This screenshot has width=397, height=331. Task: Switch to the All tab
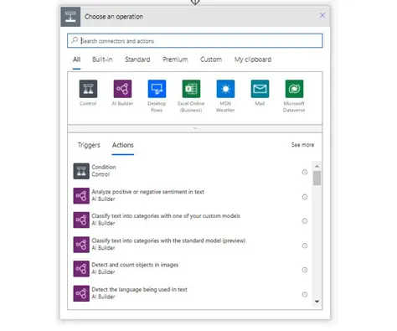click(x=76, y=59)
